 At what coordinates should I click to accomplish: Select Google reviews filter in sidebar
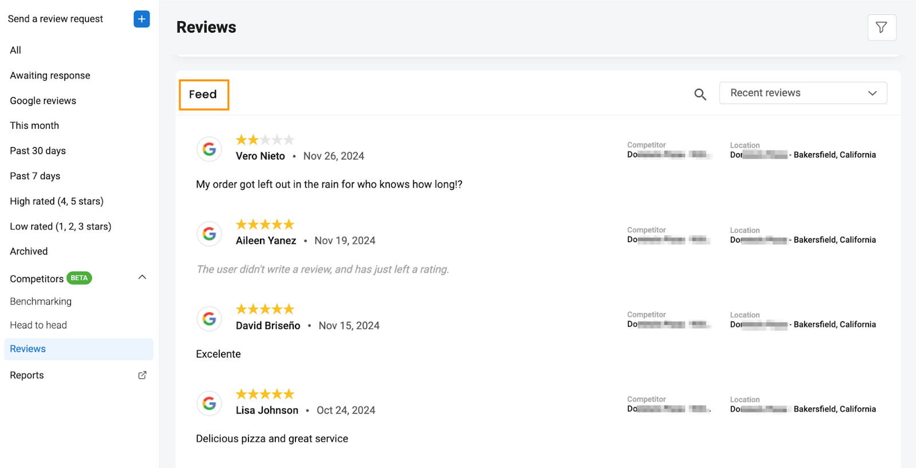(43, 101)
